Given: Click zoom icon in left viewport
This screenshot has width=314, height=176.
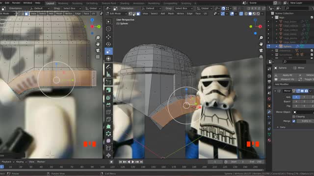Looking at the screenshot, I should pos(98,38).
